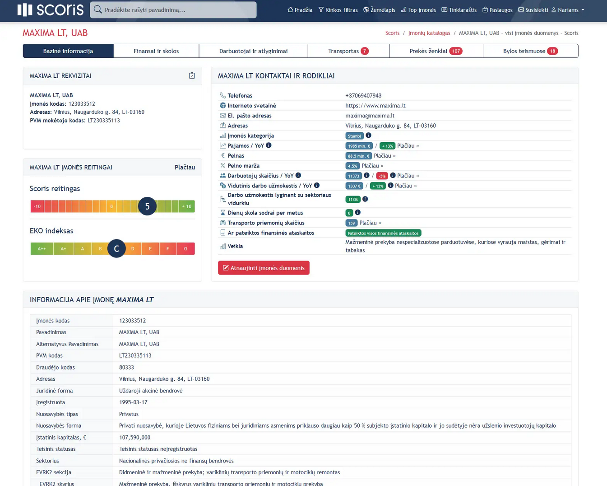Switch to Darbuotojai ir atlyginimai tab
Screen dimensions: 607x486
[x=253, y=51]
